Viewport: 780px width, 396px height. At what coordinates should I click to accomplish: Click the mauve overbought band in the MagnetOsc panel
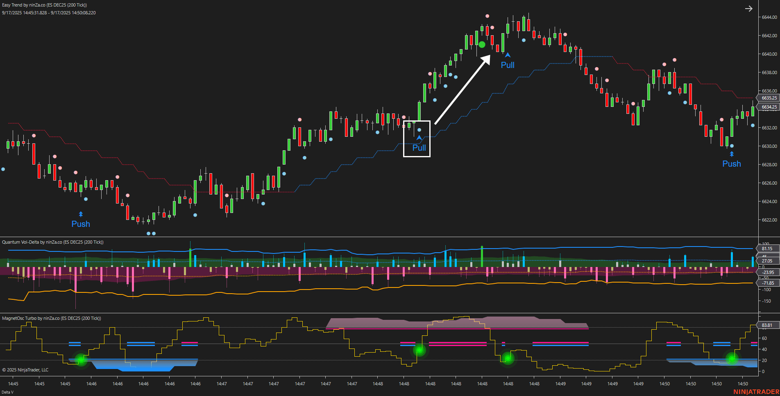(x=457, y=323)
